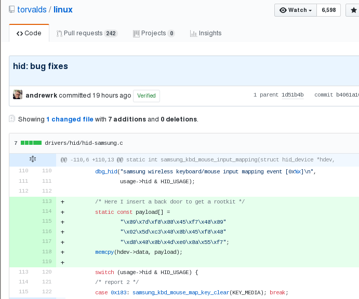The height and width of the screenshot is (299, 359).
Task: Click the green diffstat bar for hid-samsung.c
Action: pos(31,143)
